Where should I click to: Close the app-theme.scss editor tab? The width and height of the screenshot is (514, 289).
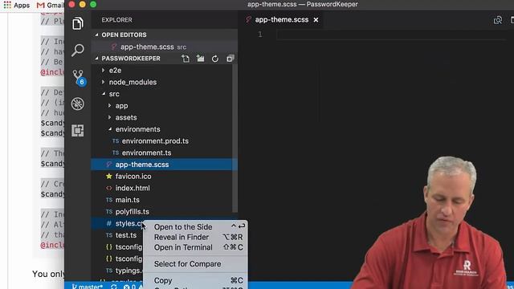coord(316,20)
